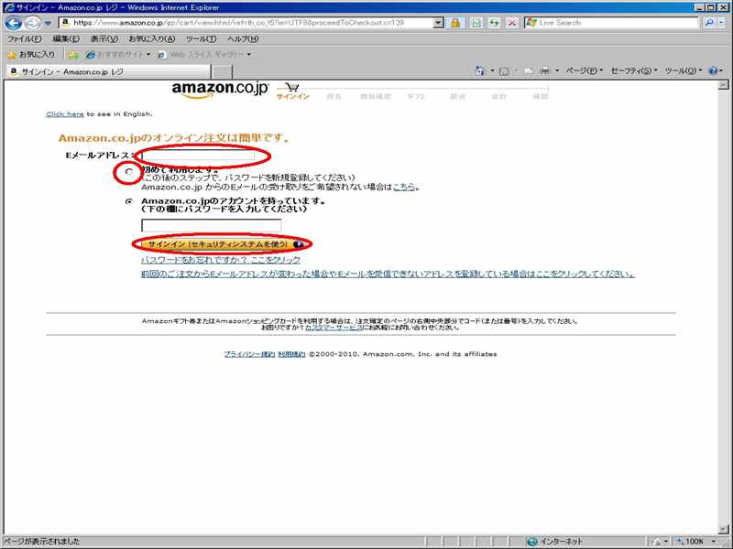Image resolution: width=733 pixels, height=549 pixels.
Task: Click the vertical scrollbar up arrow
Action: (723, 85)
